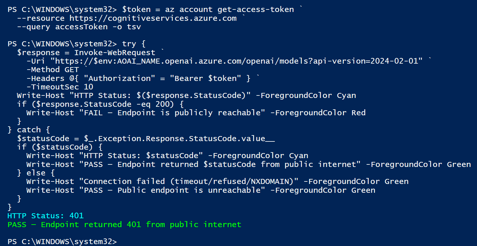This screenshot has height=246, width=477.
Task: Click the '-ForegroundColor Red' argument
Action: coord(318,113)
